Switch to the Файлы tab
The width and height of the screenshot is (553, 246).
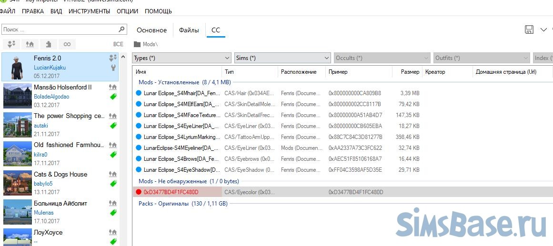click(x=189, y=30)
